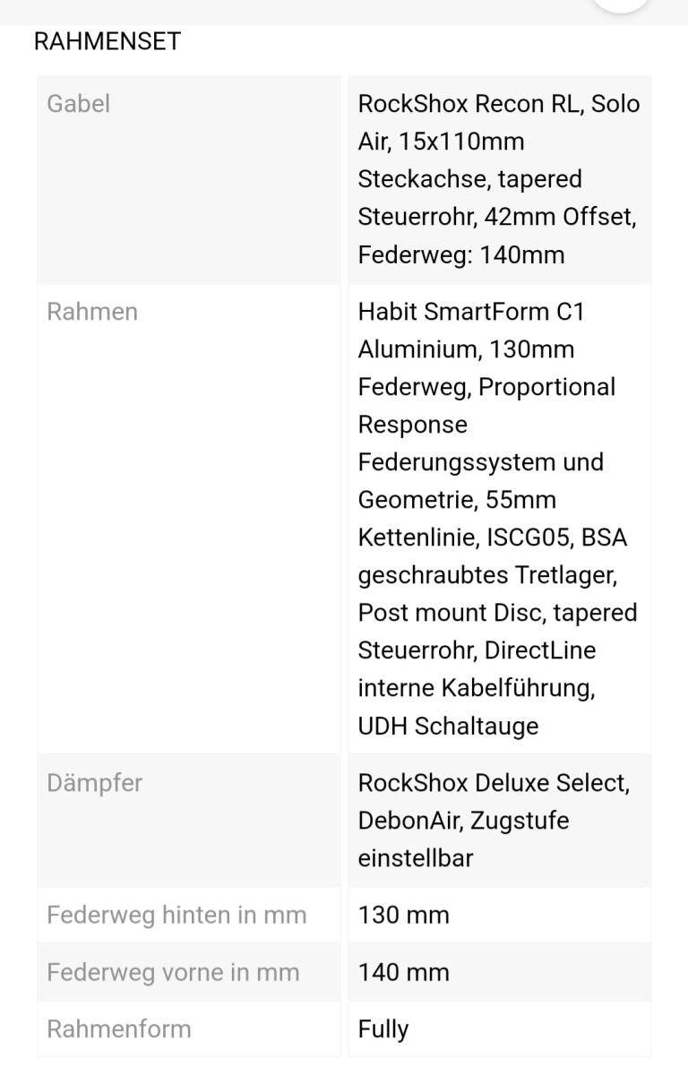The height and width of the screenshot is (1075, 688).
Task: Select the Rahmen row label
Action: (x=92, y=312)
